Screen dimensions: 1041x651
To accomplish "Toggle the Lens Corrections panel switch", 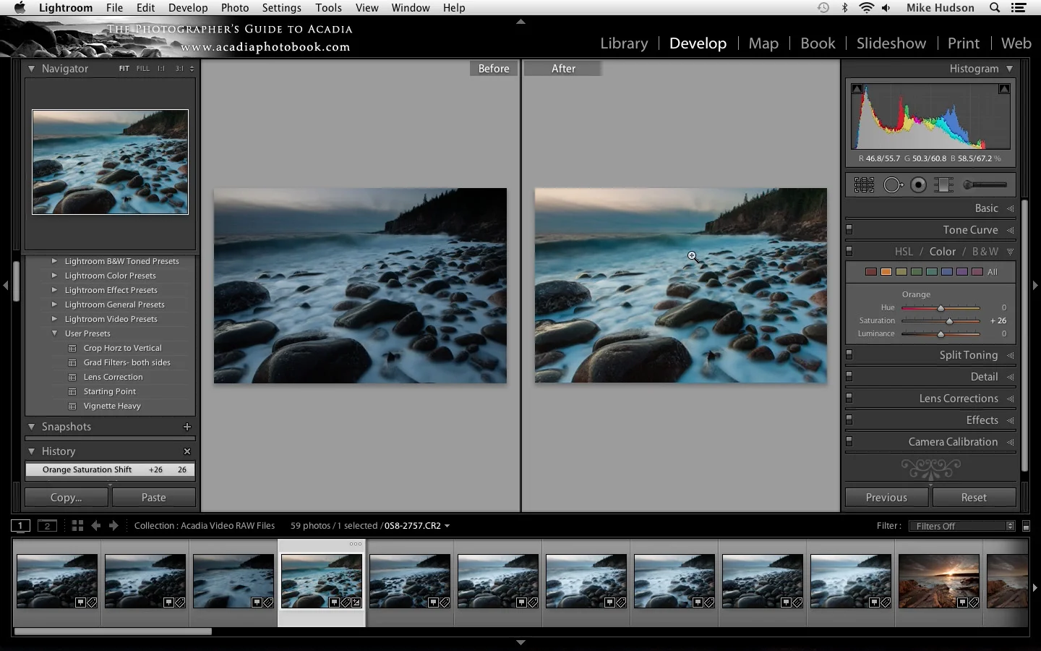I will pos(849,399).
